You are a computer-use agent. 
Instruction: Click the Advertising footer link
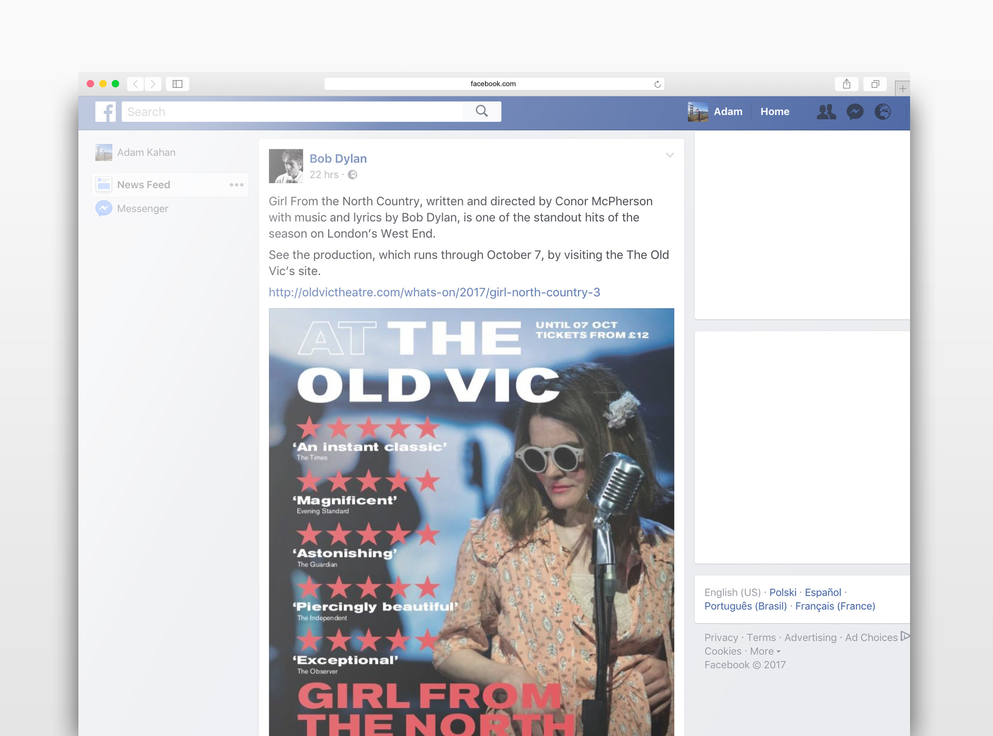[x=810, y=637]
